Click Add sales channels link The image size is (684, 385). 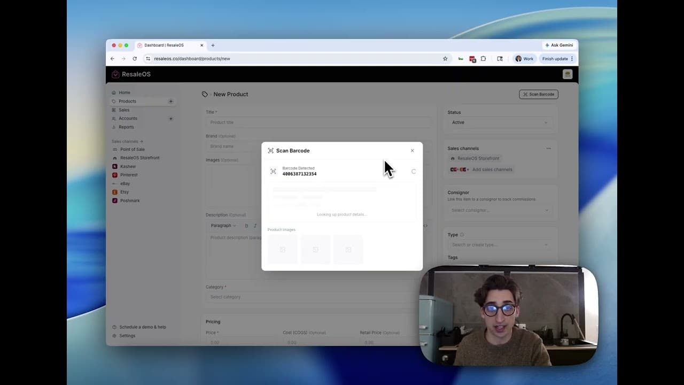pos(492,170)
